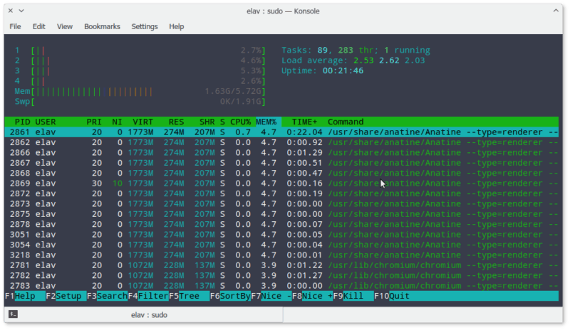
Task: Click the MEM% column header
Action: tap(267, 122)
